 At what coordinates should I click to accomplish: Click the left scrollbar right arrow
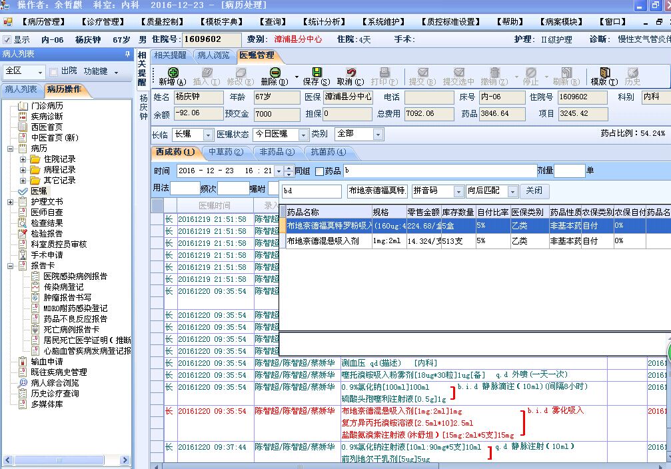pyautogui.click(x=125, y=460)
